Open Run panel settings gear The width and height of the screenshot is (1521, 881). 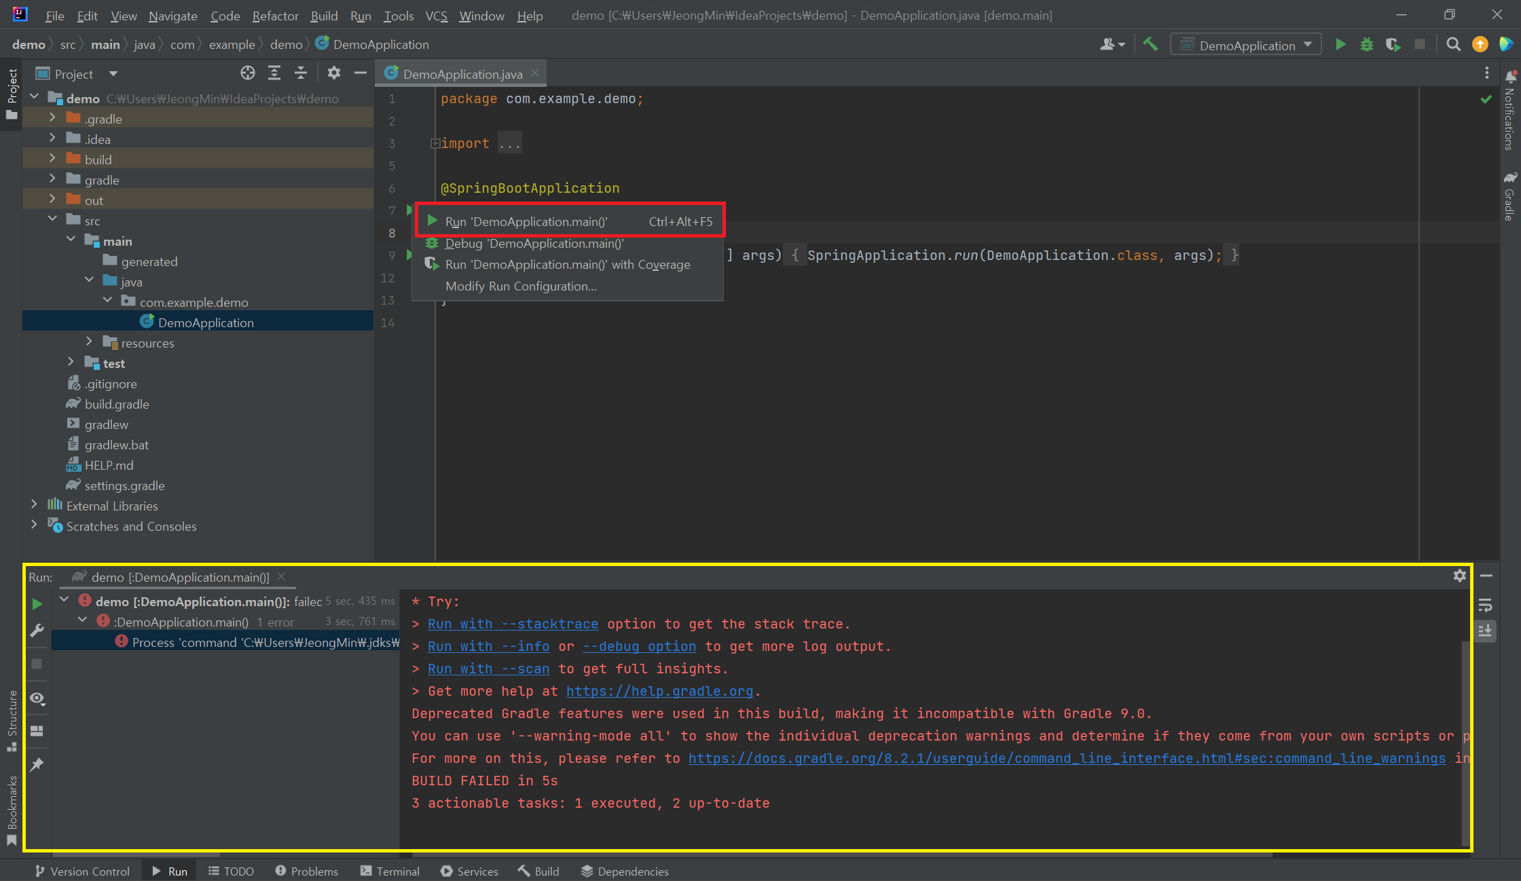tap(1459, 576)
